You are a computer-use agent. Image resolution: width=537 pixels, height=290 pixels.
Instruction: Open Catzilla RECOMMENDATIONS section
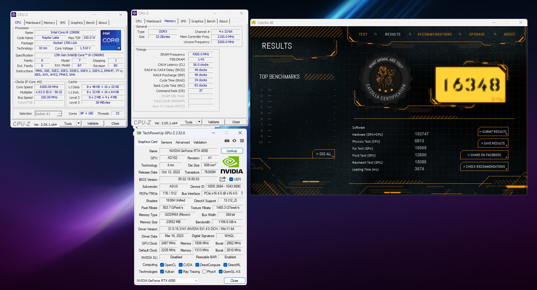[435, 34]
